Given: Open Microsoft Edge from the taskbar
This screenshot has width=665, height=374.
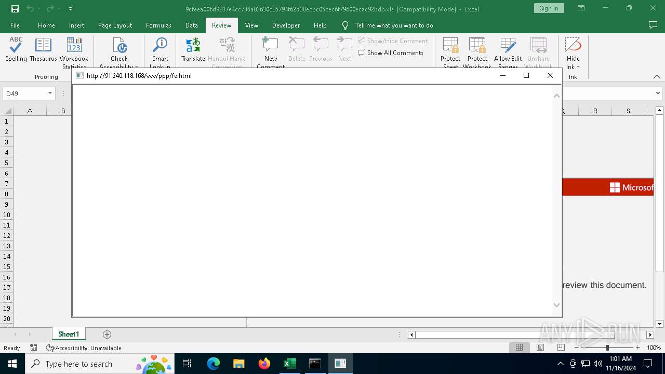Looking at the screenshot, I should (x=214, y=364).
